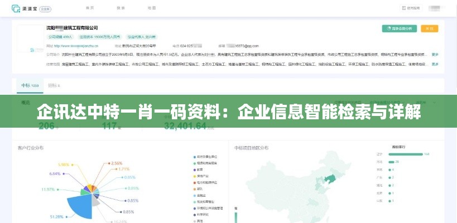Toggle 批发和零售业 legend item
Image resolution: width=457 pixels, height=223 pixels.
point(204,202)
